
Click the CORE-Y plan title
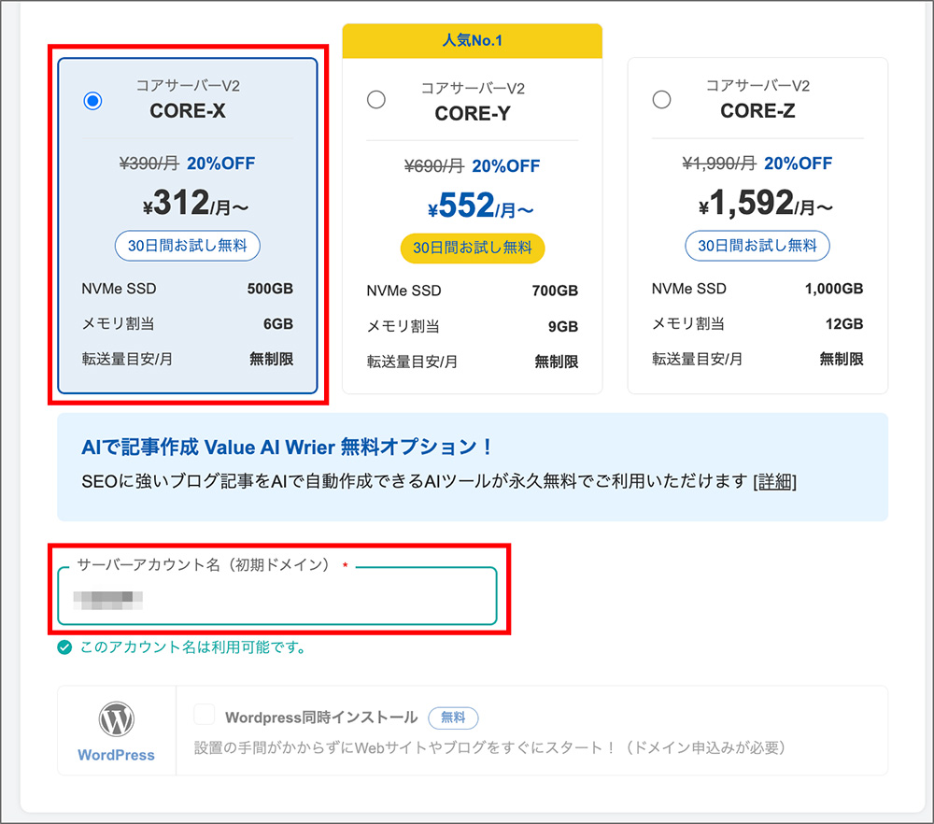pos(473,113)
